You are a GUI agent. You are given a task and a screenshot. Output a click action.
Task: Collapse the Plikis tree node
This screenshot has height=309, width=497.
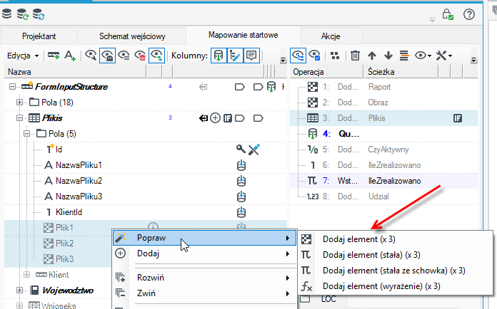point(19,118)
